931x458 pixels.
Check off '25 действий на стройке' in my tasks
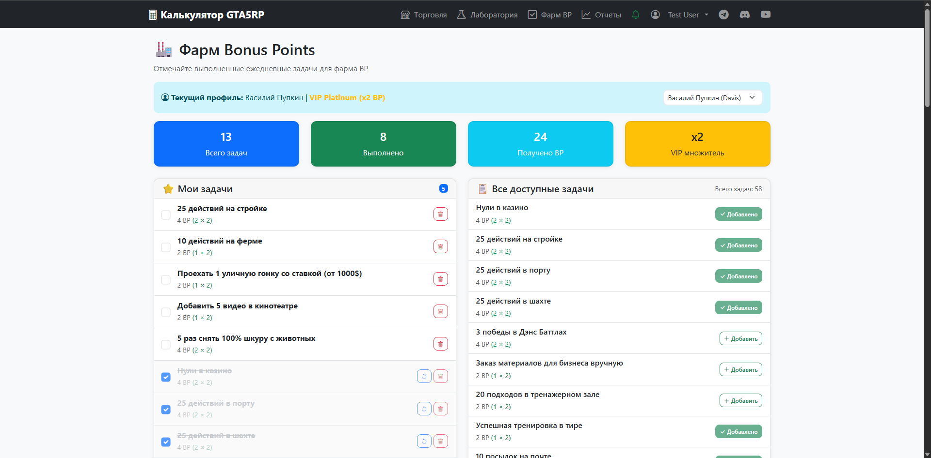pyautogui.click(x=166, y=215)
